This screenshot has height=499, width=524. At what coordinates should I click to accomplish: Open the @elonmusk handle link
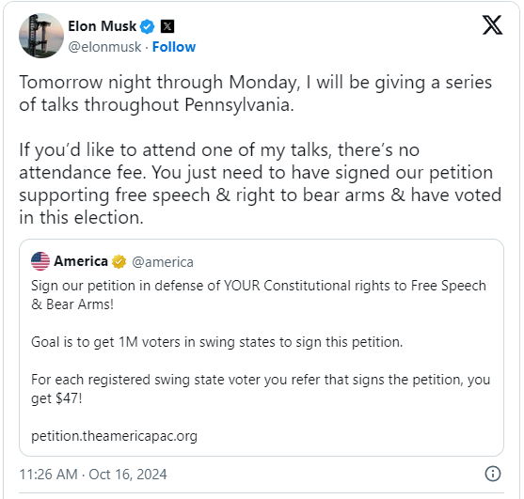(x=104, y=47)
